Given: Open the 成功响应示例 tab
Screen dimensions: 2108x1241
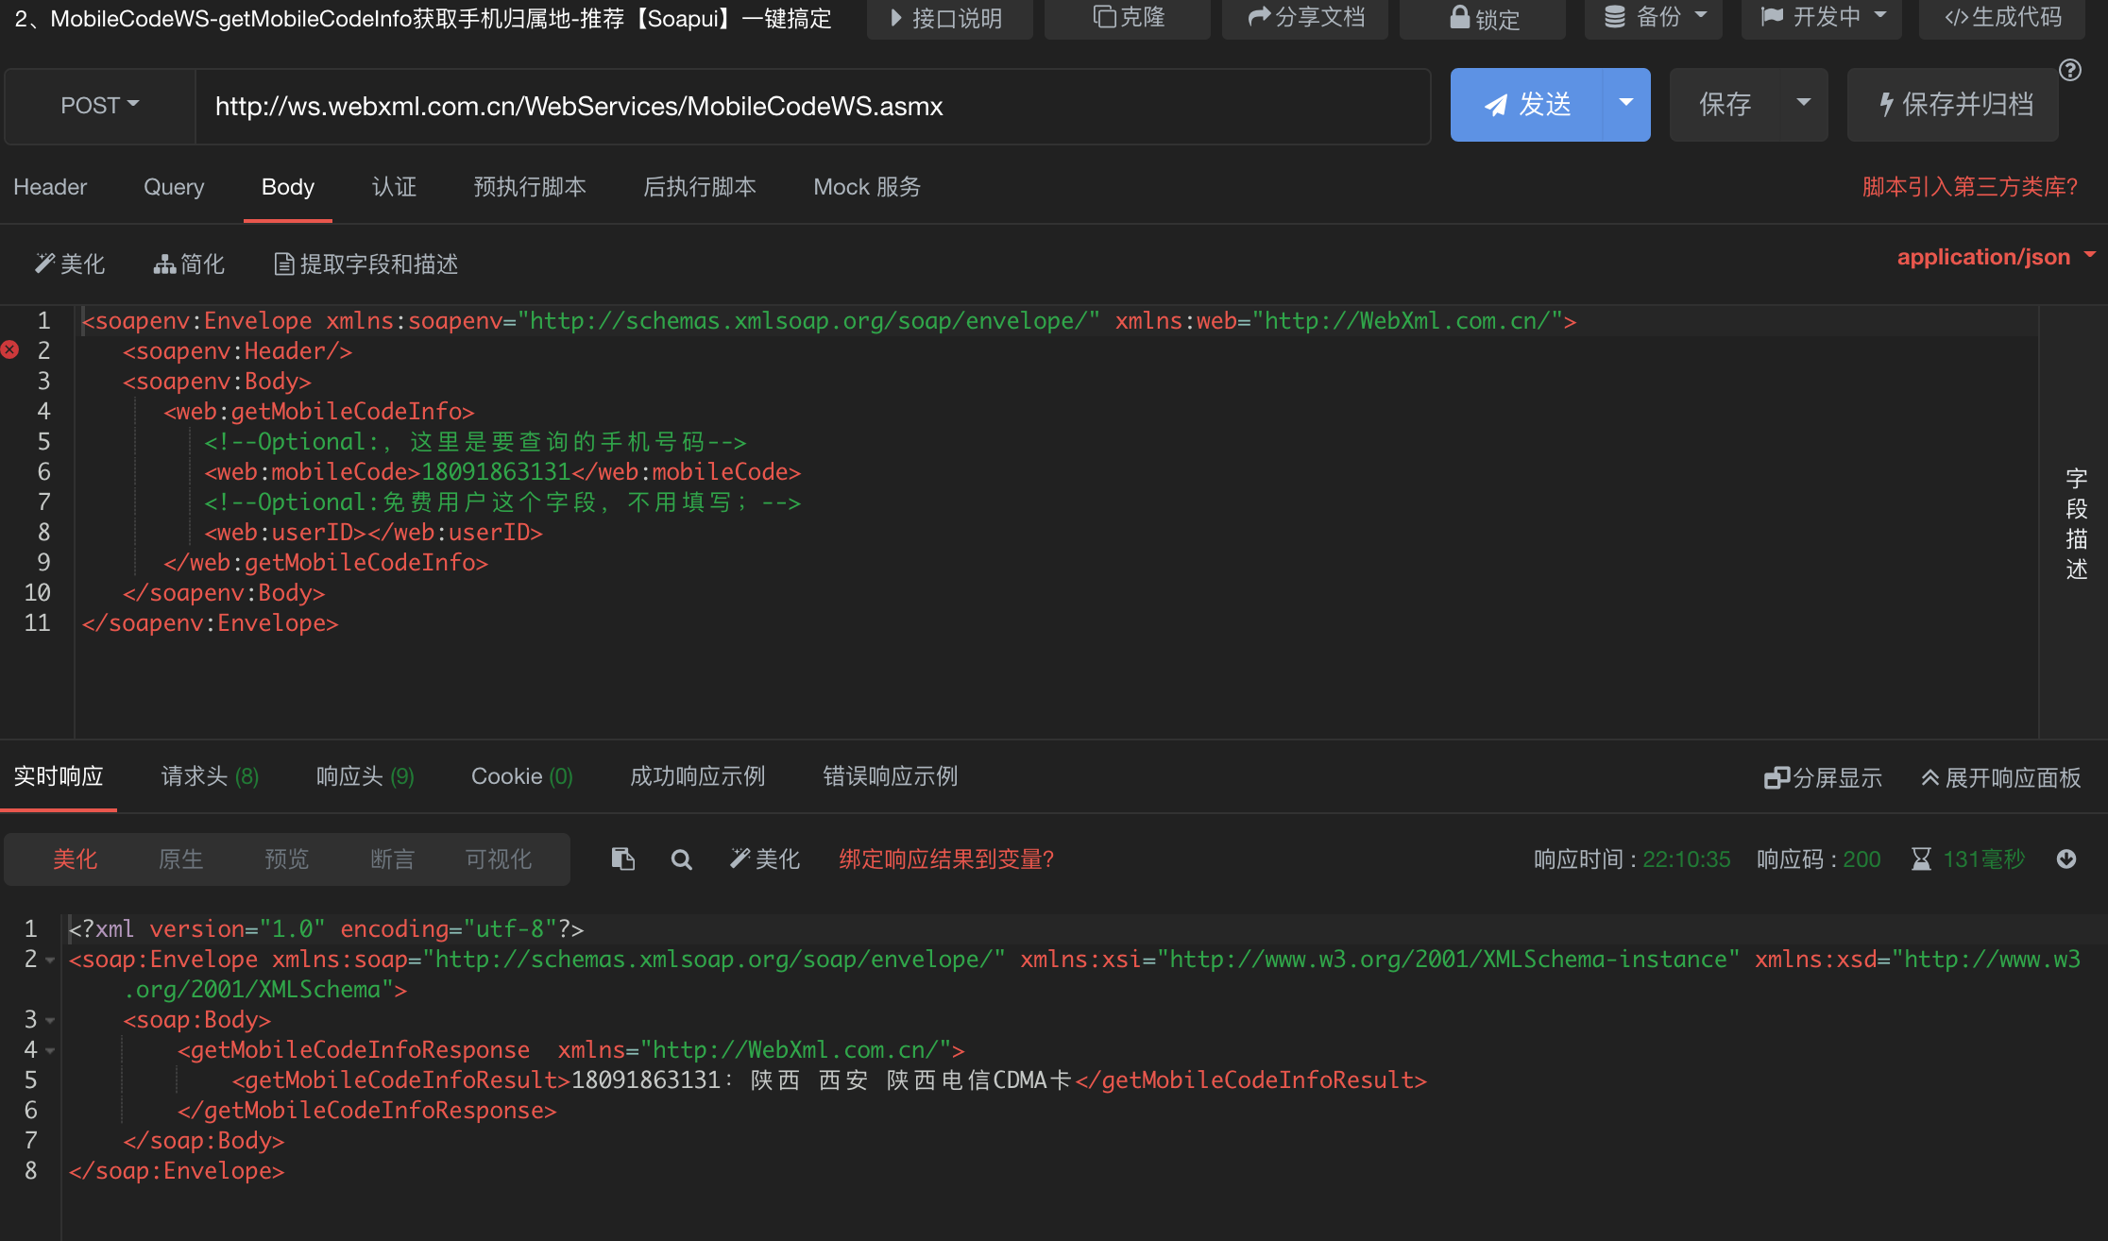Looking at the screenshot, I should click(697, 775).
